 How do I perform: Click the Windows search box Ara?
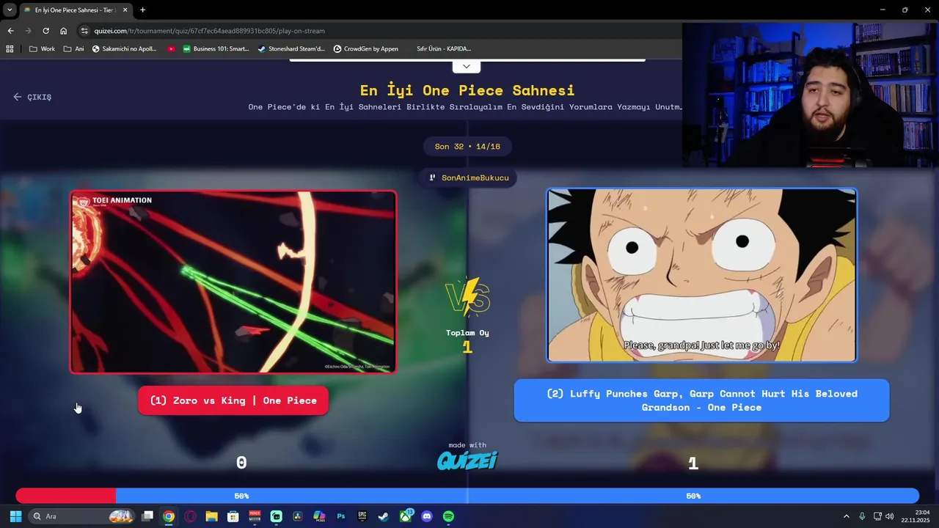pyautogui.click(x=82, y=516)
